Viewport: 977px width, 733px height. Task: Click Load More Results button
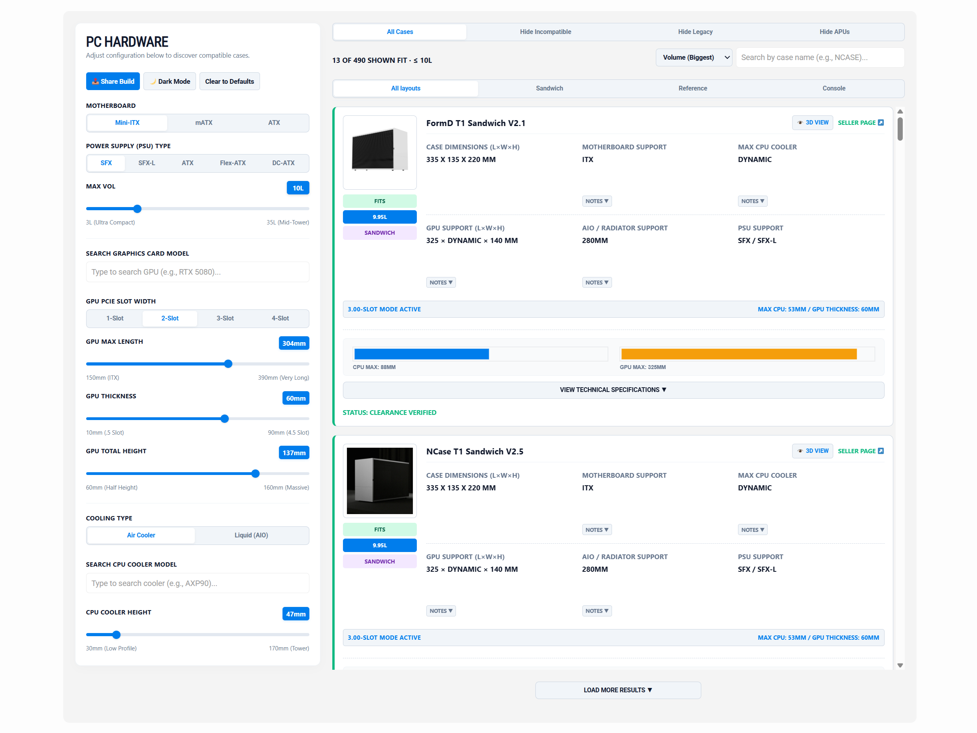pyautogui.click(x=617, y=690)
